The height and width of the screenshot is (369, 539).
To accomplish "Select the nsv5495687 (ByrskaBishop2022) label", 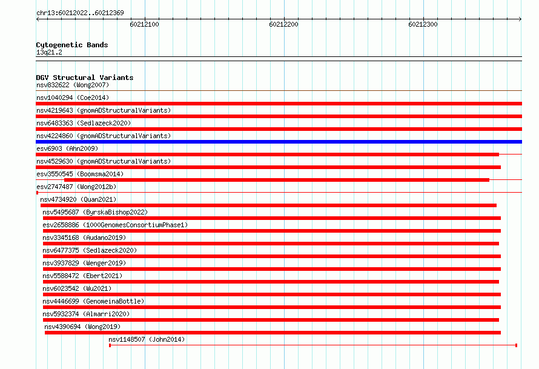I will click(x=95, y=212).
